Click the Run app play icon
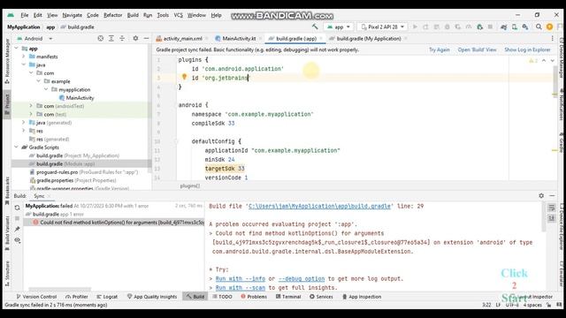 [415, 26]
